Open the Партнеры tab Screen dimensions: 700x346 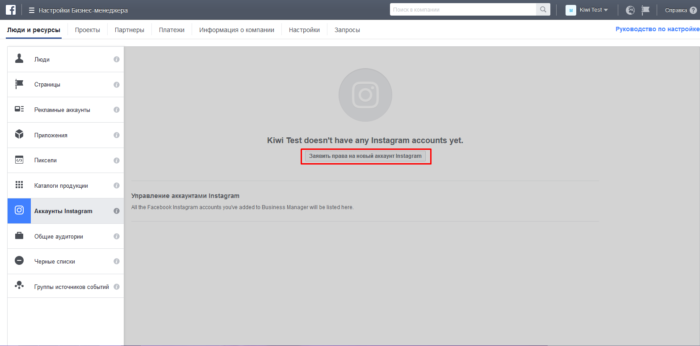(130, 30)
